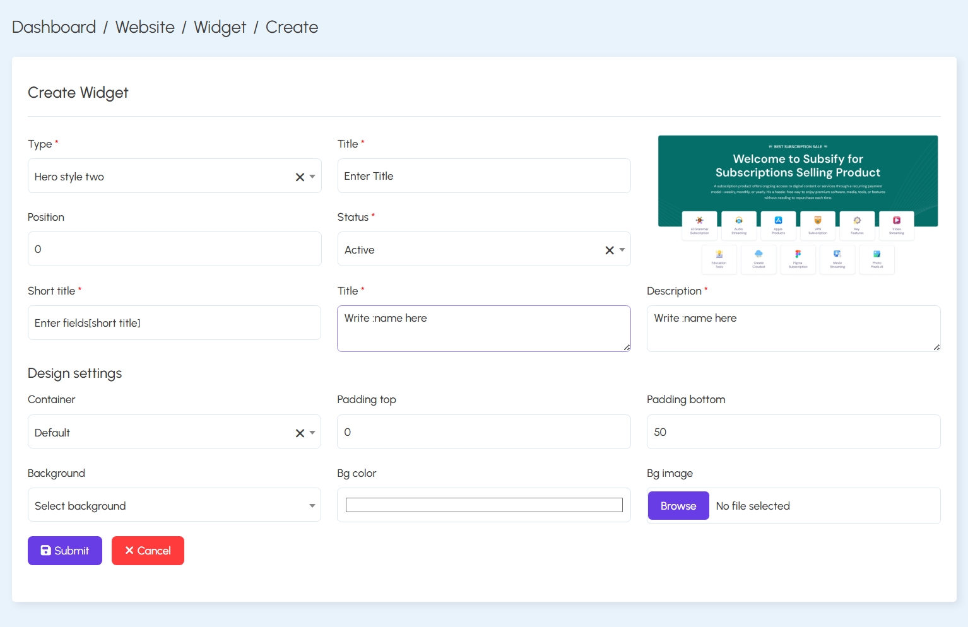Go to Dashboard breadcrumb
The width and height of the screenshot is (968, 627).
[x=54, y=27]
